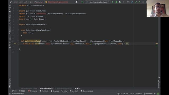Screen dimensions: 169x95
Task: Click 'src' breadcrumb in navigation bar
Action: [x=16, y=2]
